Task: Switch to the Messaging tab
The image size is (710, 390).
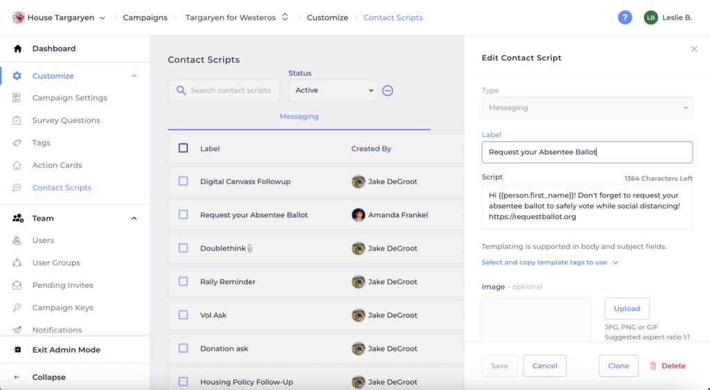Action: pos(299,116)
